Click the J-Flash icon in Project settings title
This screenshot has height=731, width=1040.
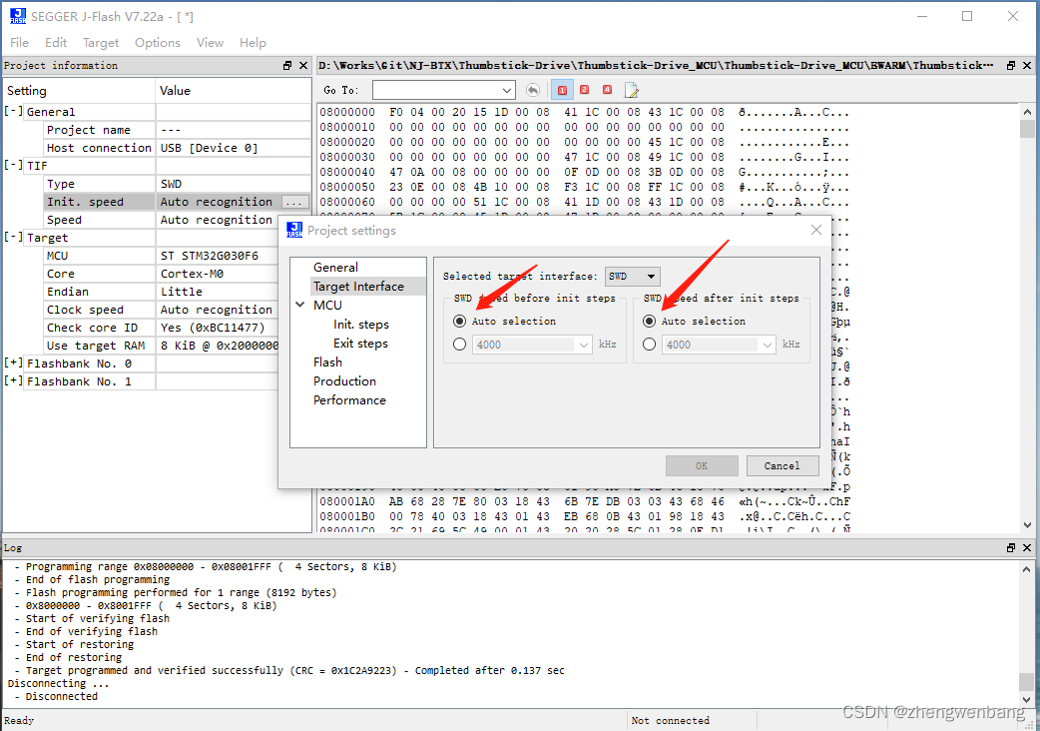click(x=294, y=230)
